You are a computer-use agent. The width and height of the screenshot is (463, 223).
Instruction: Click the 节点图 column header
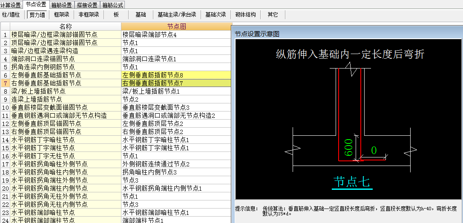click(177, 26)
